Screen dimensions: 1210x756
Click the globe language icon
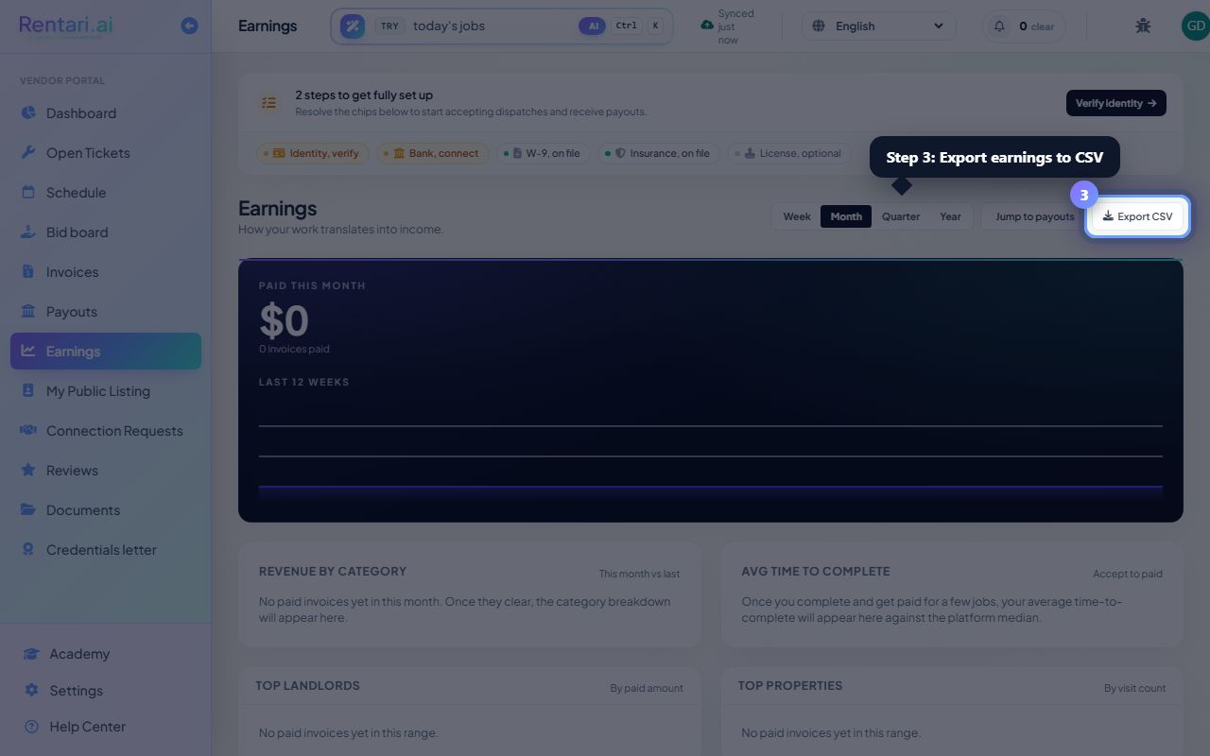[819, 26]
